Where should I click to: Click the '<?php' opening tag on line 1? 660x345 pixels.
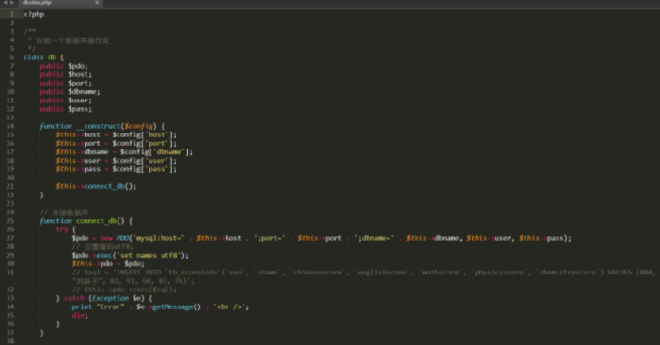[x=34, y=14]
